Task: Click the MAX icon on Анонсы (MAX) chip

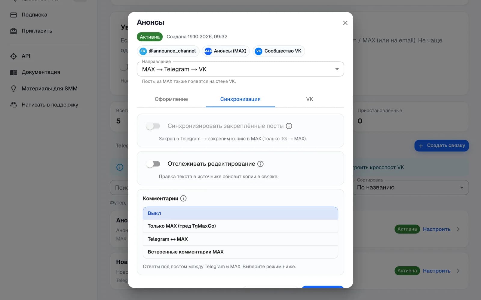Action: click(208, 51)
